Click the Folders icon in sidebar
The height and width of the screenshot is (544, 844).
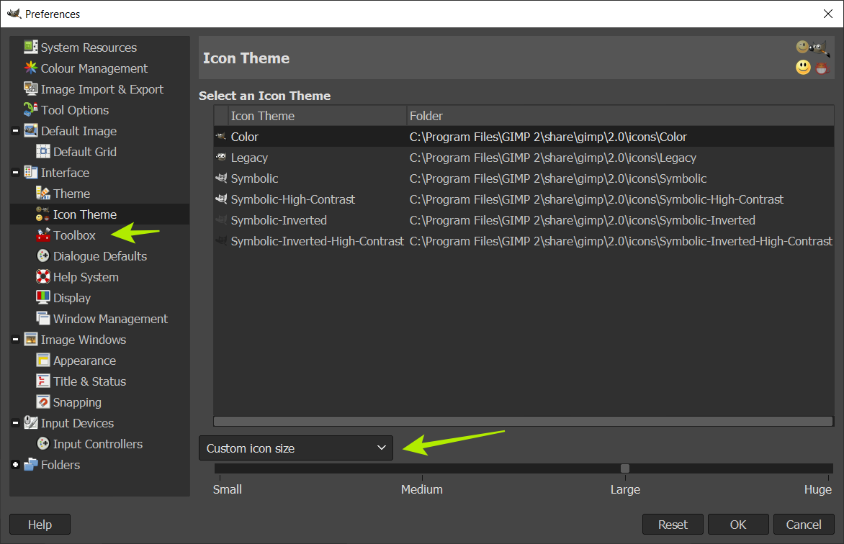(31, 464)
